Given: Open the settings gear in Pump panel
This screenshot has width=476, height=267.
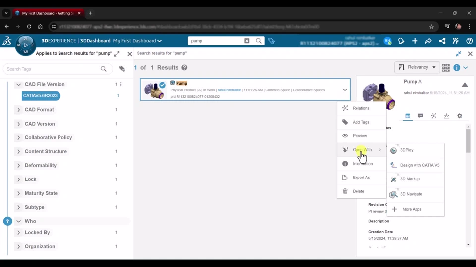Looking at the screenshot, I should (460, 116).
